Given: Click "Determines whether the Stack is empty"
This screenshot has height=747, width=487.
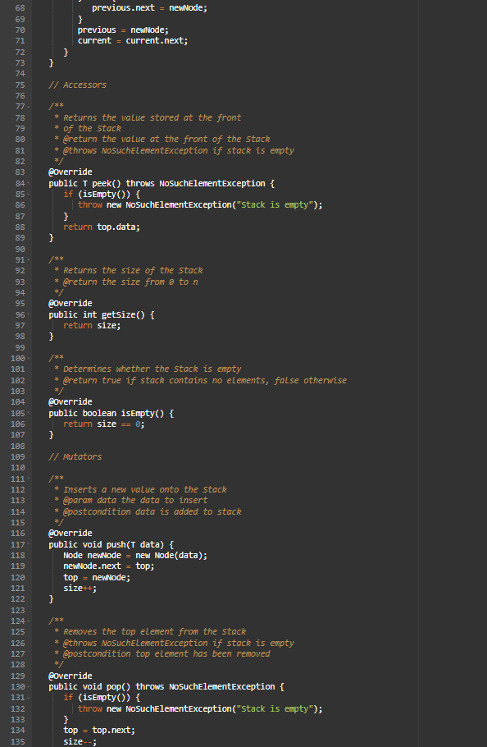Looking at the screenshot, I should [152, 369].
